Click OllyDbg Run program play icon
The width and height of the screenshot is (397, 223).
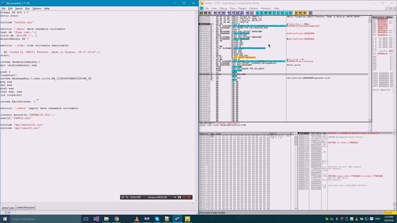click(215, 12)
